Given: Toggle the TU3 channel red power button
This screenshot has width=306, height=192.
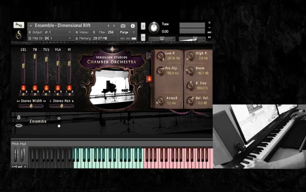Looking at the screenshot, I should [x=46, y=88].
